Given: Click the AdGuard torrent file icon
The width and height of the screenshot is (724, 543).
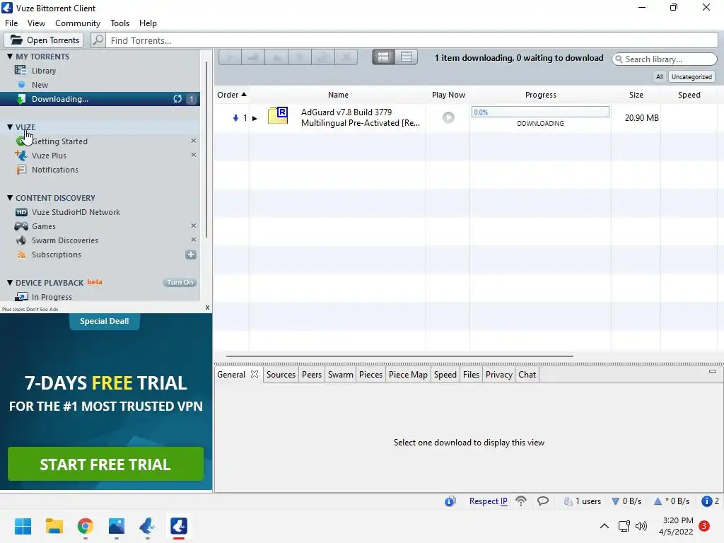Looking at the screenshot, I should 278,115.
